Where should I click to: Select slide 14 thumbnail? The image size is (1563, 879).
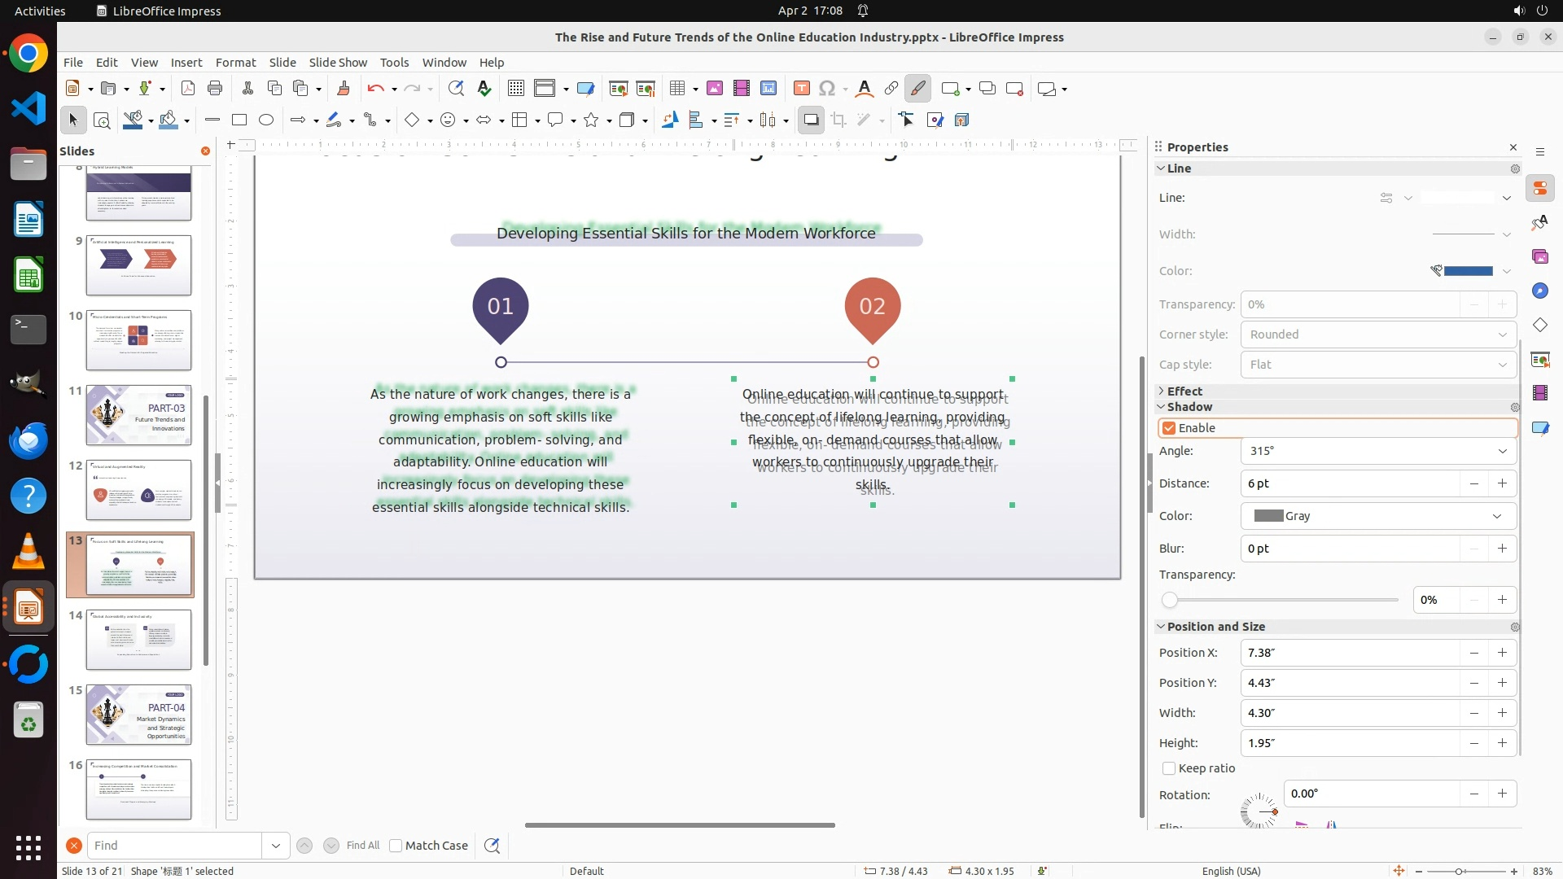(x=138, y=640)
